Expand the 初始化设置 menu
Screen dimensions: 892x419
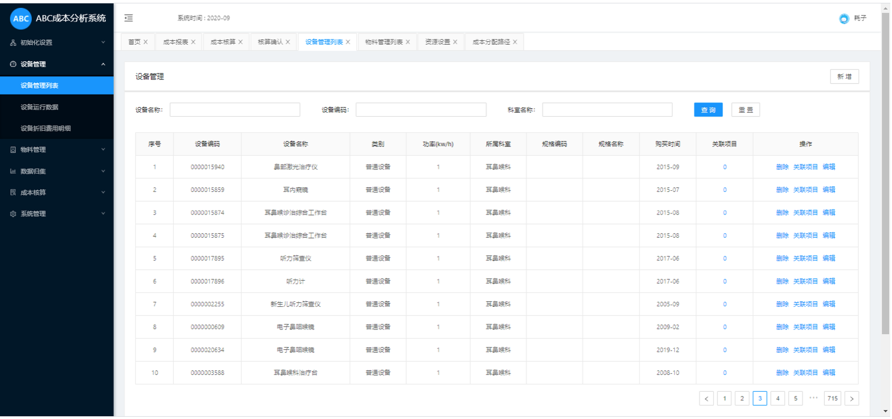(57, 42)
